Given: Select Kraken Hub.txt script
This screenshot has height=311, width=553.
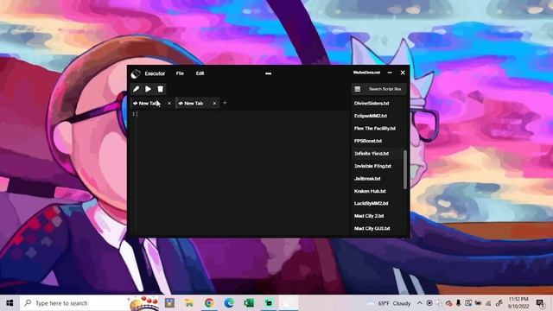Looking at the screenshot, I should tap(370, 191).
